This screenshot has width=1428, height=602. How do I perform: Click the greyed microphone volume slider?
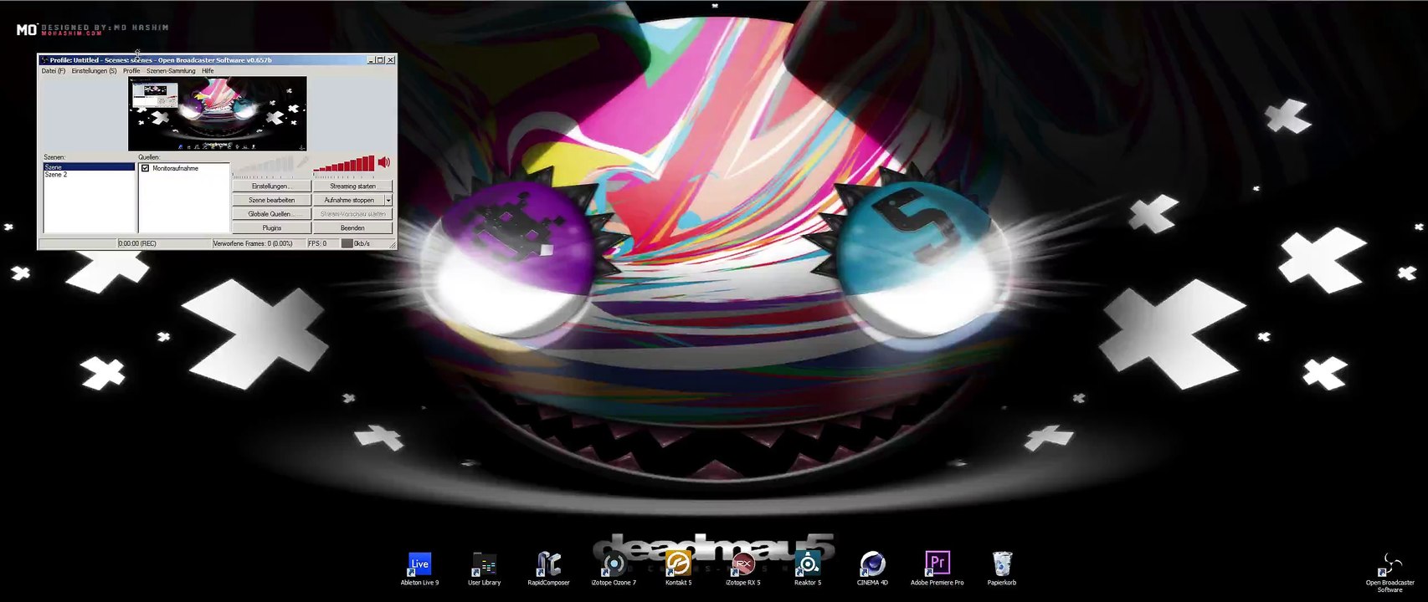point(263,165)
